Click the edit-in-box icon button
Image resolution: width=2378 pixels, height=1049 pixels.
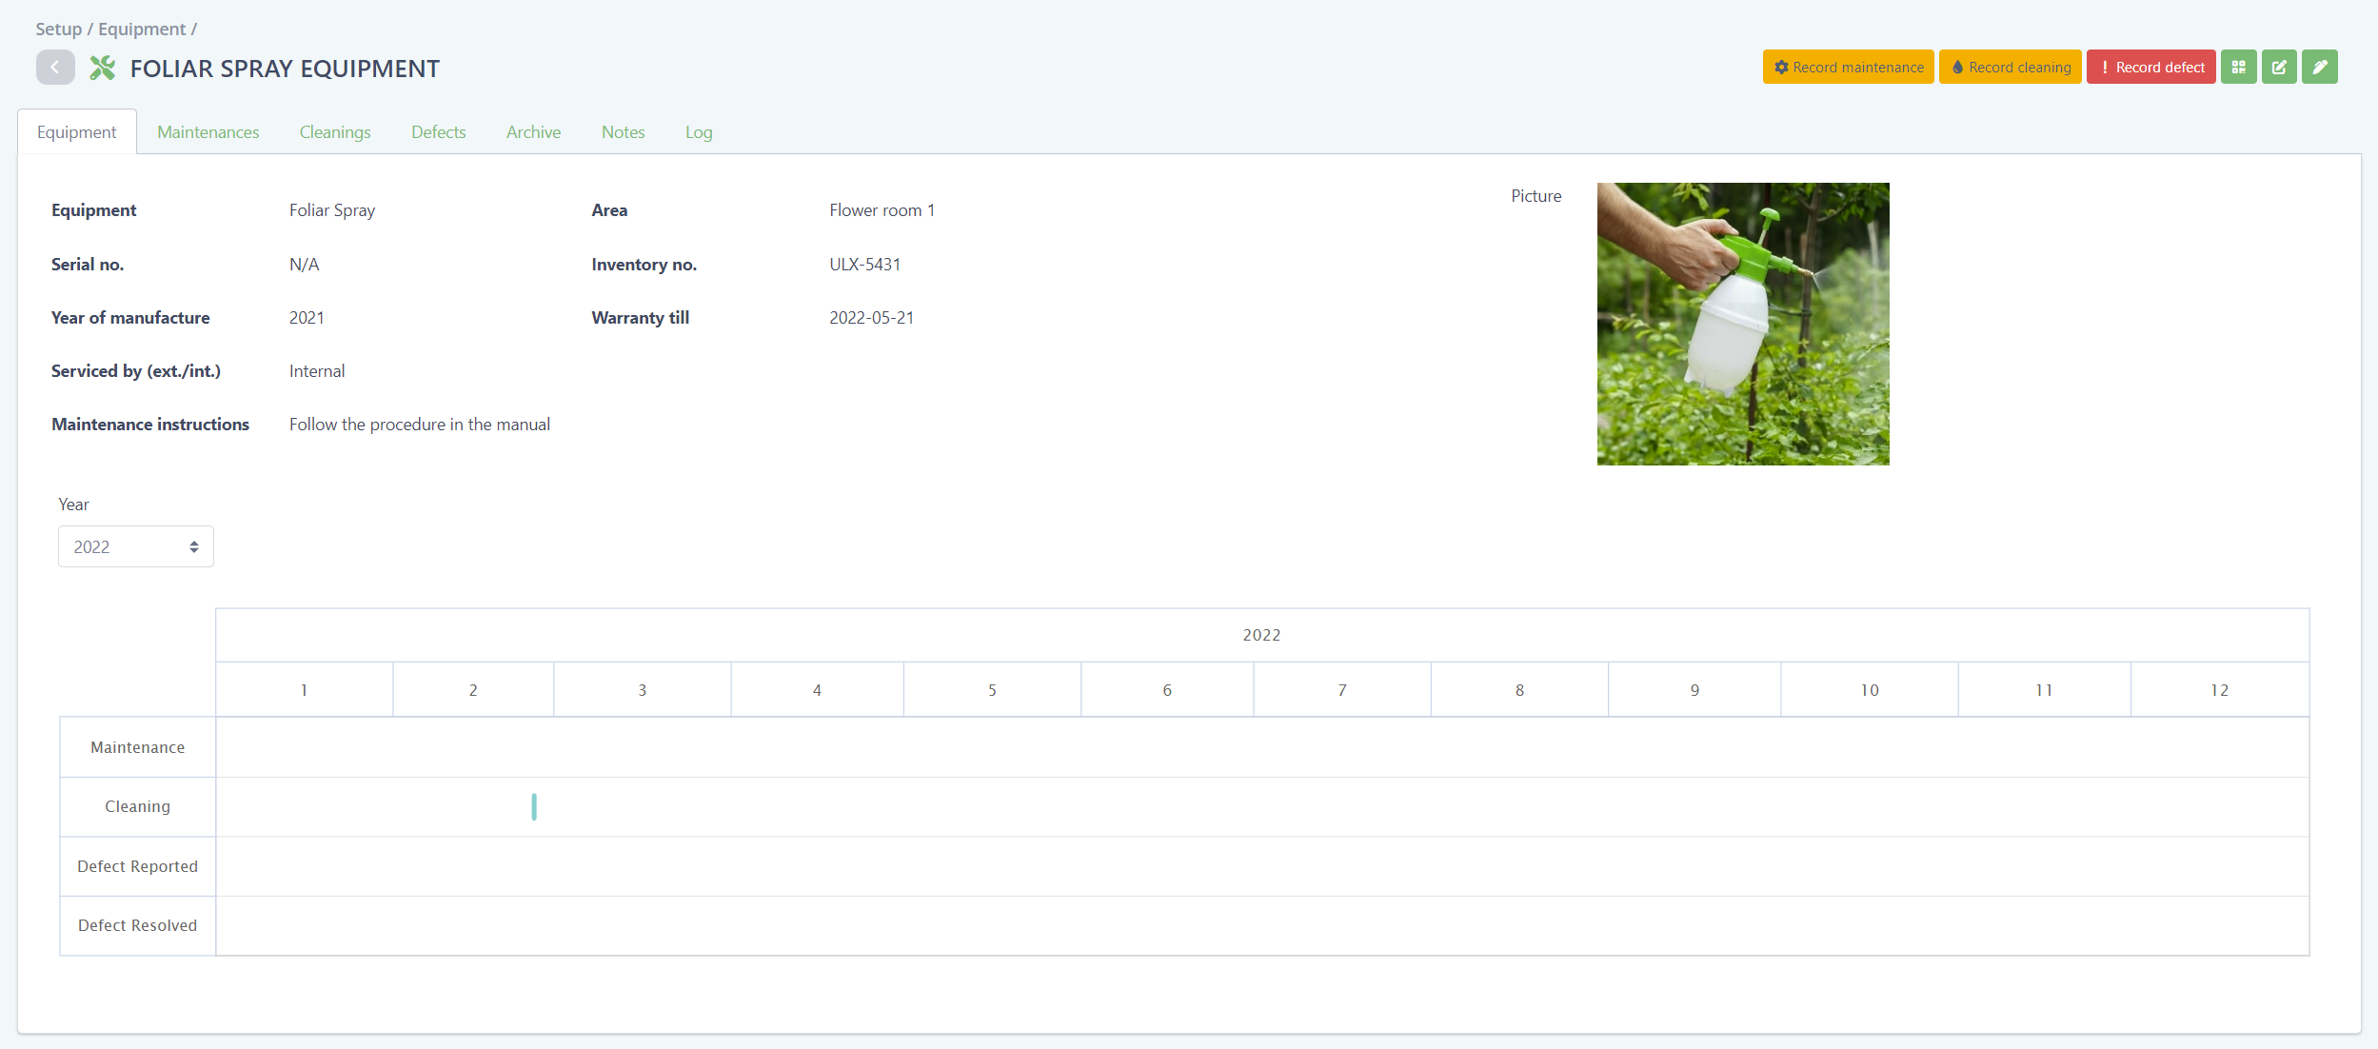(2279, 68)
